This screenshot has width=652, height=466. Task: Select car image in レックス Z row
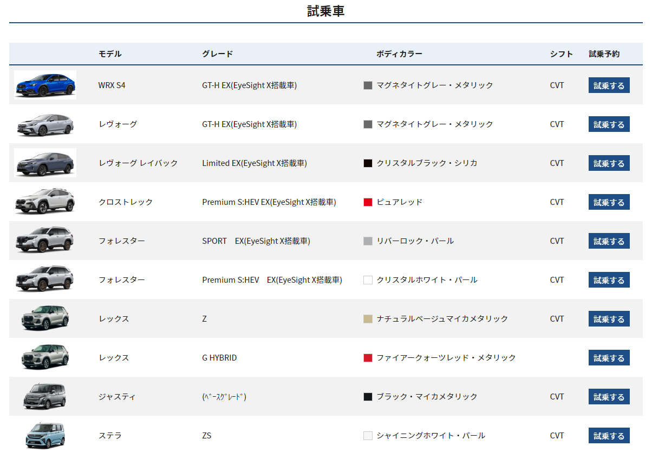(x=45, y=318)
